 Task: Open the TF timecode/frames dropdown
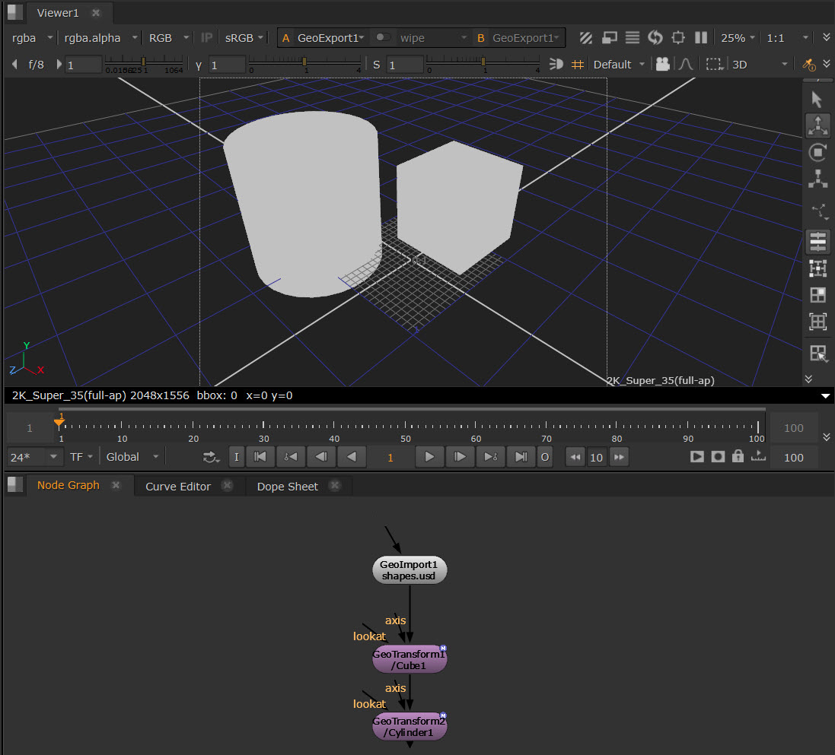point(81,457)
